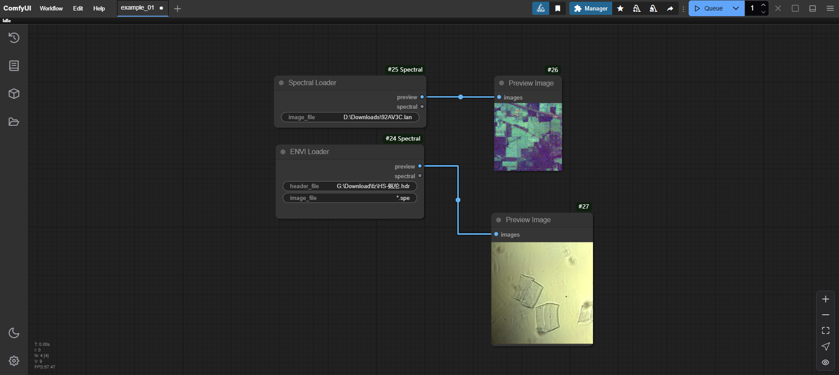839x375 pixels.
Task: Open the node library cube icon
Action: (14, 93)
